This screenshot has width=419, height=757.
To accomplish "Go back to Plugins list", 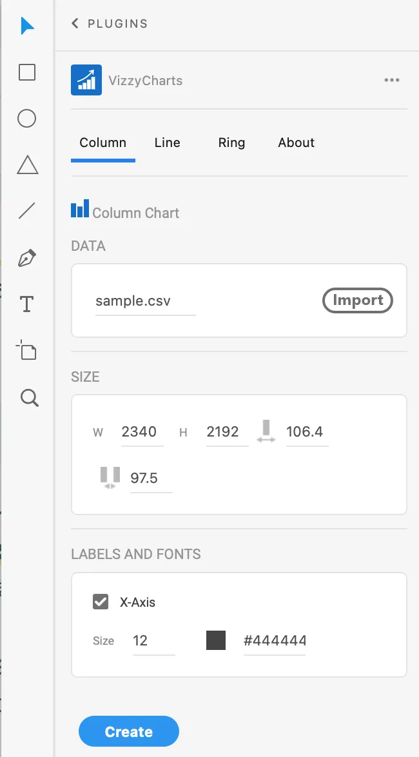I will click(x=109, y=24).
